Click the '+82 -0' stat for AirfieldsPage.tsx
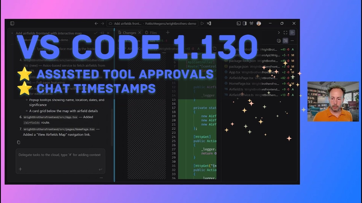The height and width of the screenshot is (203, 362). [285, 78]
